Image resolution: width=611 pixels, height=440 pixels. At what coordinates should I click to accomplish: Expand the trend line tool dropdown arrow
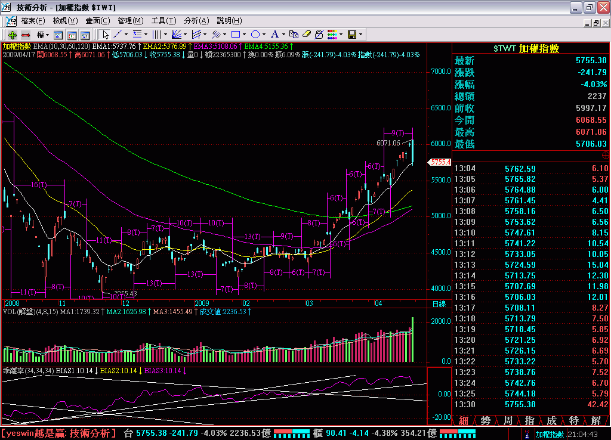pos(126,35)
